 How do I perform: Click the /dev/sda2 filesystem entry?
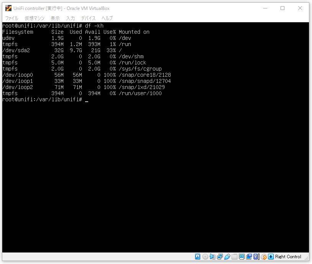click(x=16, y=50)
